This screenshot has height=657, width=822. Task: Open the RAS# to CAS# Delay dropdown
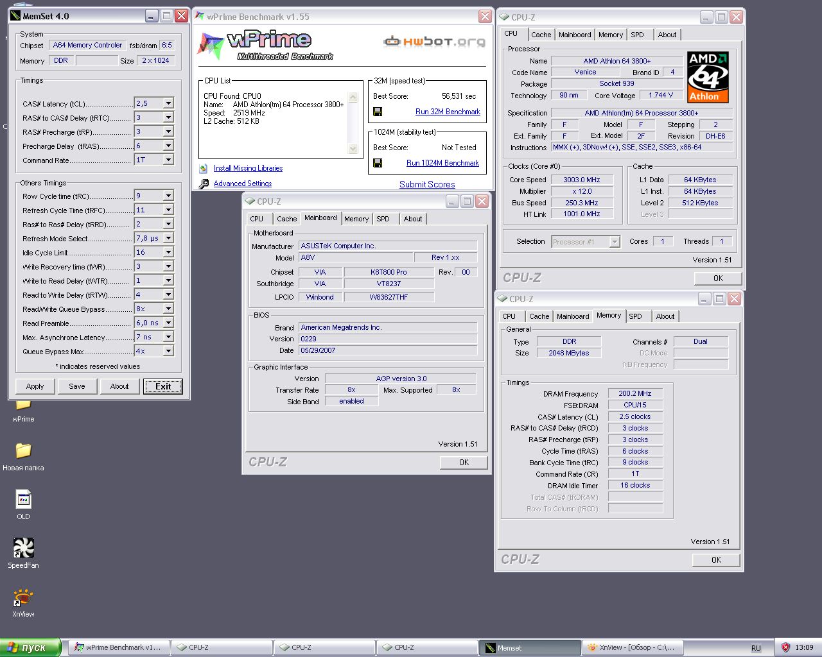(168, 117)
